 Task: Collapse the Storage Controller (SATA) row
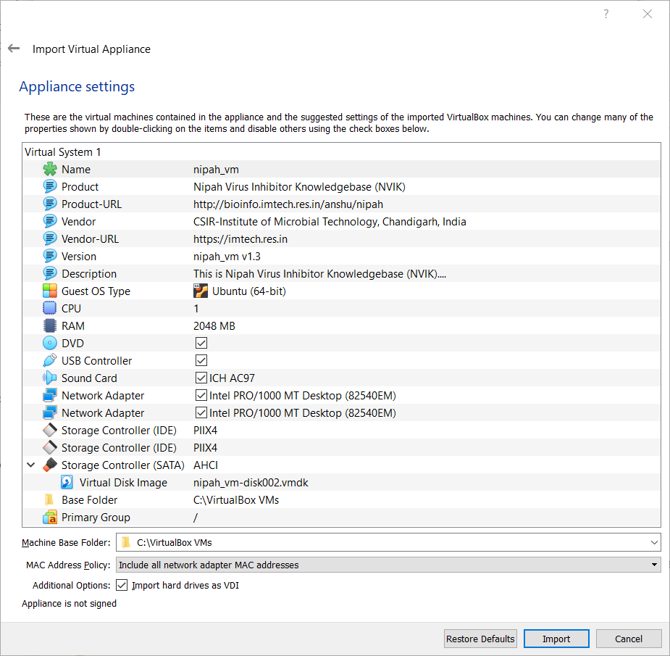[x=30, y=465]
